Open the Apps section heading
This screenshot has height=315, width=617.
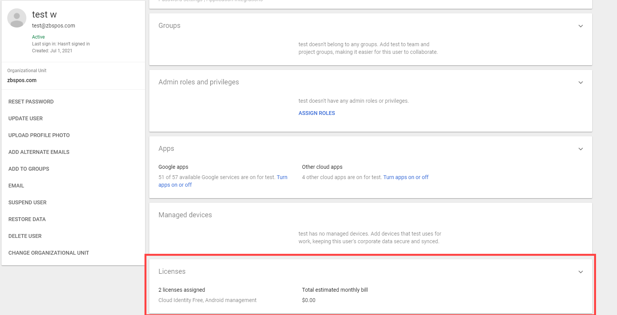click(166, 149)
